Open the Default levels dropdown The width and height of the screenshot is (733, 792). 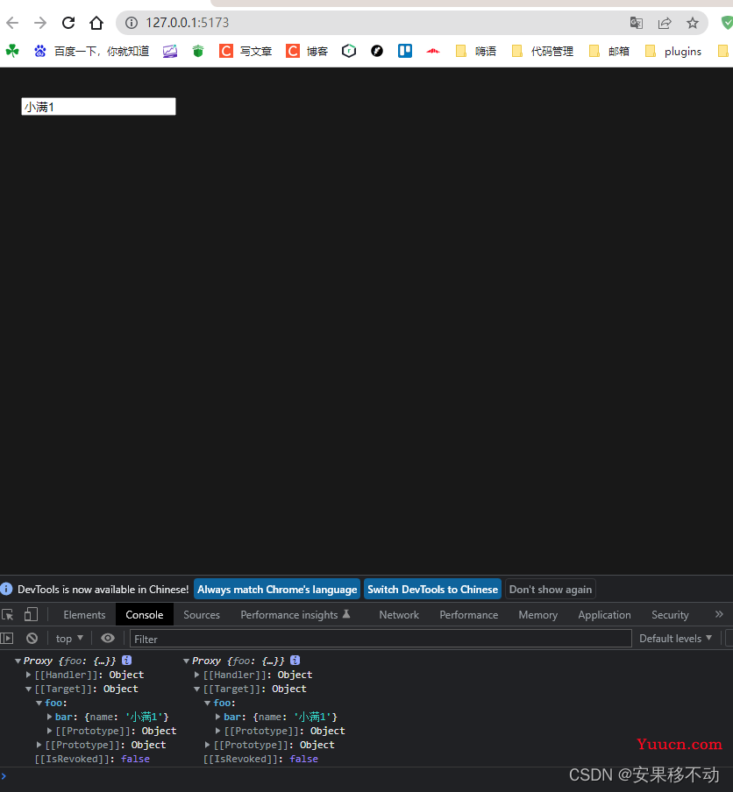pyautogui.click(x=675, y=639)
